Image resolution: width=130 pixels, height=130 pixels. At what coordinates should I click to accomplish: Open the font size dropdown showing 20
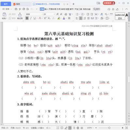pos(49,14)
